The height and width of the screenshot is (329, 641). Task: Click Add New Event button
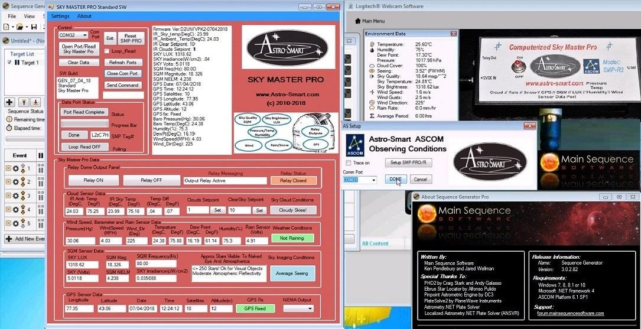click(25, 239)
